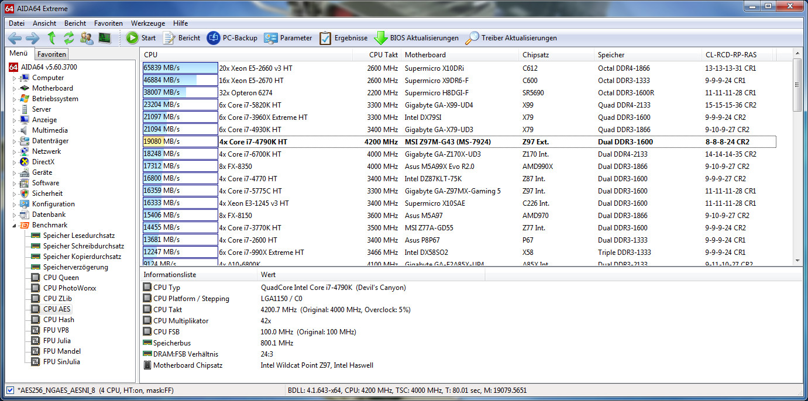Select the 8x FX-8350 result row

[459, 167]
